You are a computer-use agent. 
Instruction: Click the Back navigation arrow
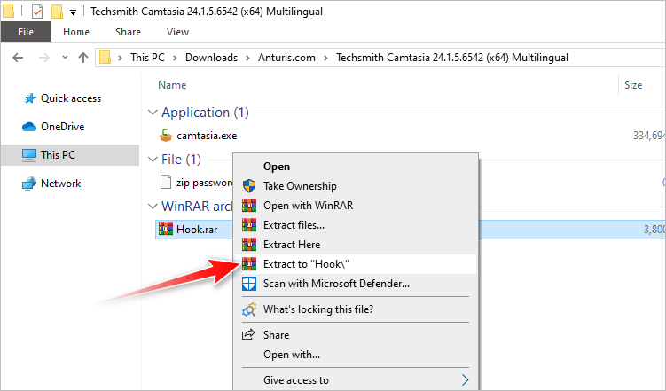pos(18,58)
